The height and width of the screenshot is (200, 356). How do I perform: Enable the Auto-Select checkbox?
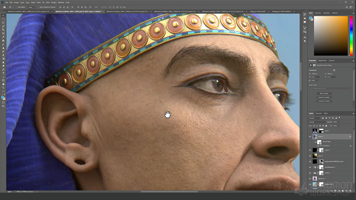[16, 7]
